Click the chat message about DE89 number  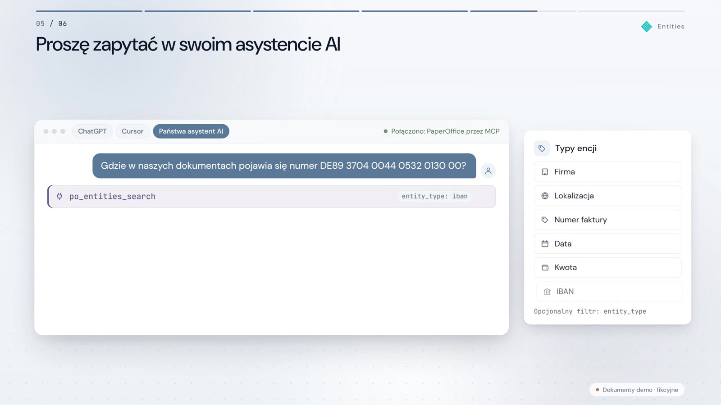(x=284, y=166)
